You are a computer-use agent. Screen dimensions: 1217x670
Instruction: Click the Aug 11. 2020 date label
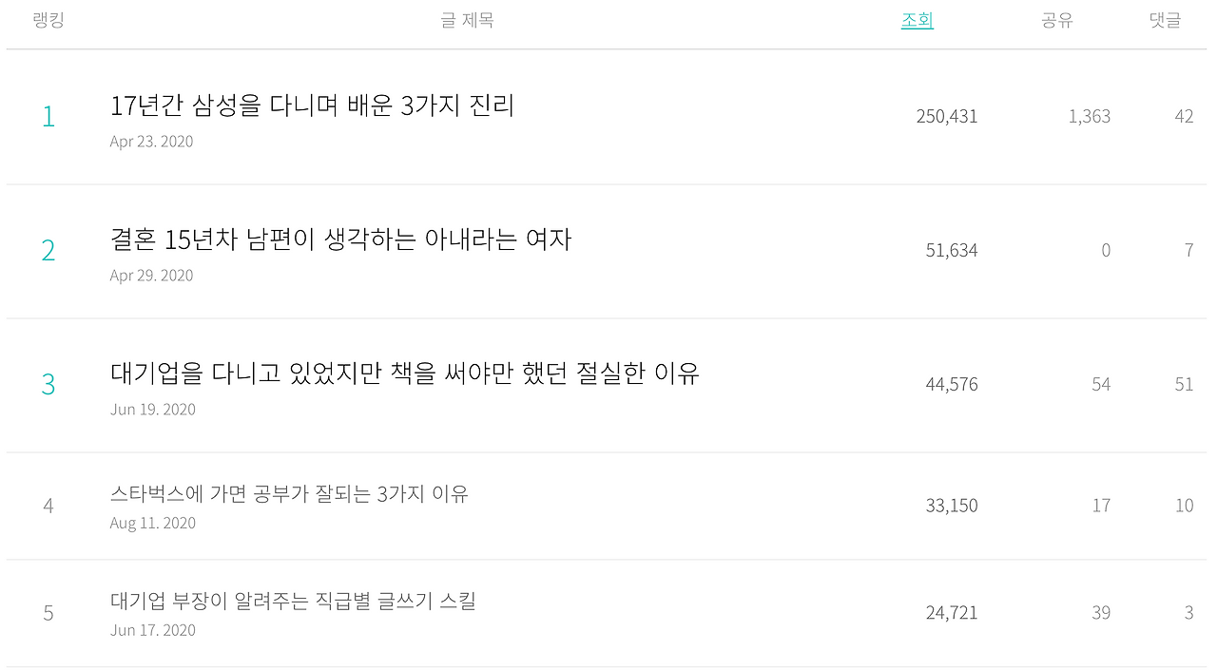[152, 523]
